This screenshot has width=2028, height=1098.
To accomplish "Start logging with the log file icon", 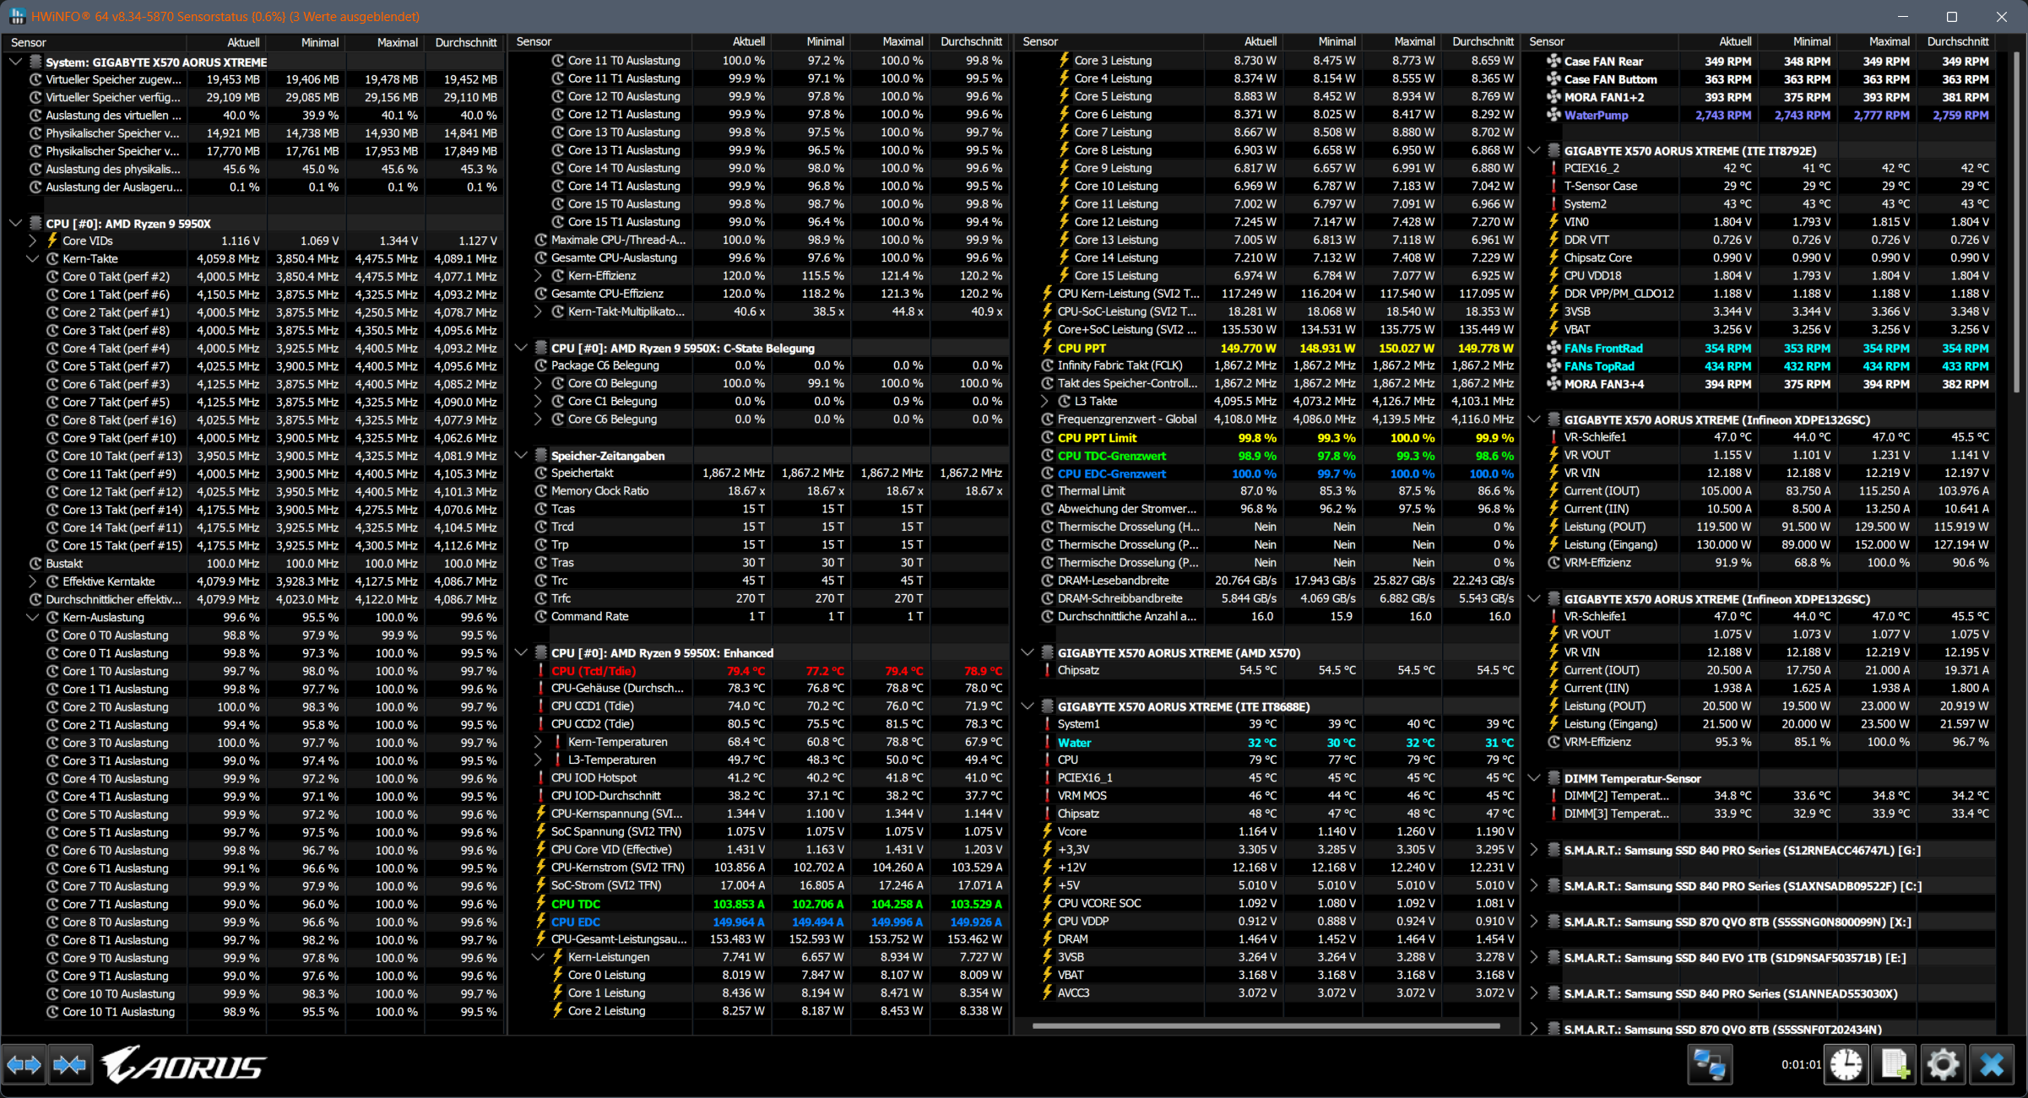I will click(1895, 1065).
